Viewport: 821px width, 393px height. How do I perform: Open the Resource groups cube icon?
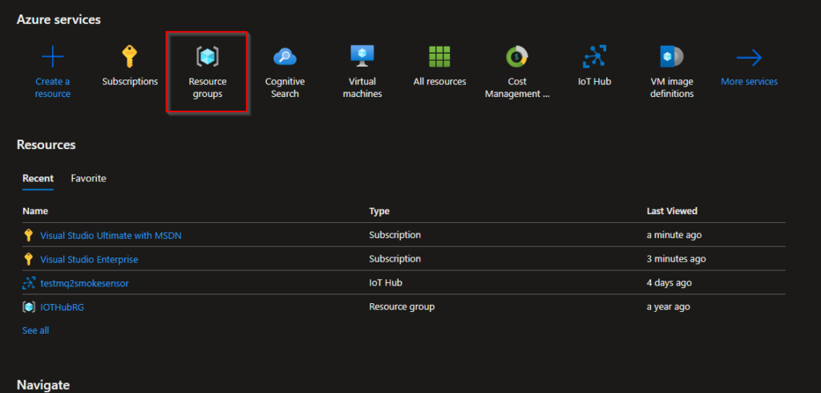pyautogui.click(x=208, y=57)
